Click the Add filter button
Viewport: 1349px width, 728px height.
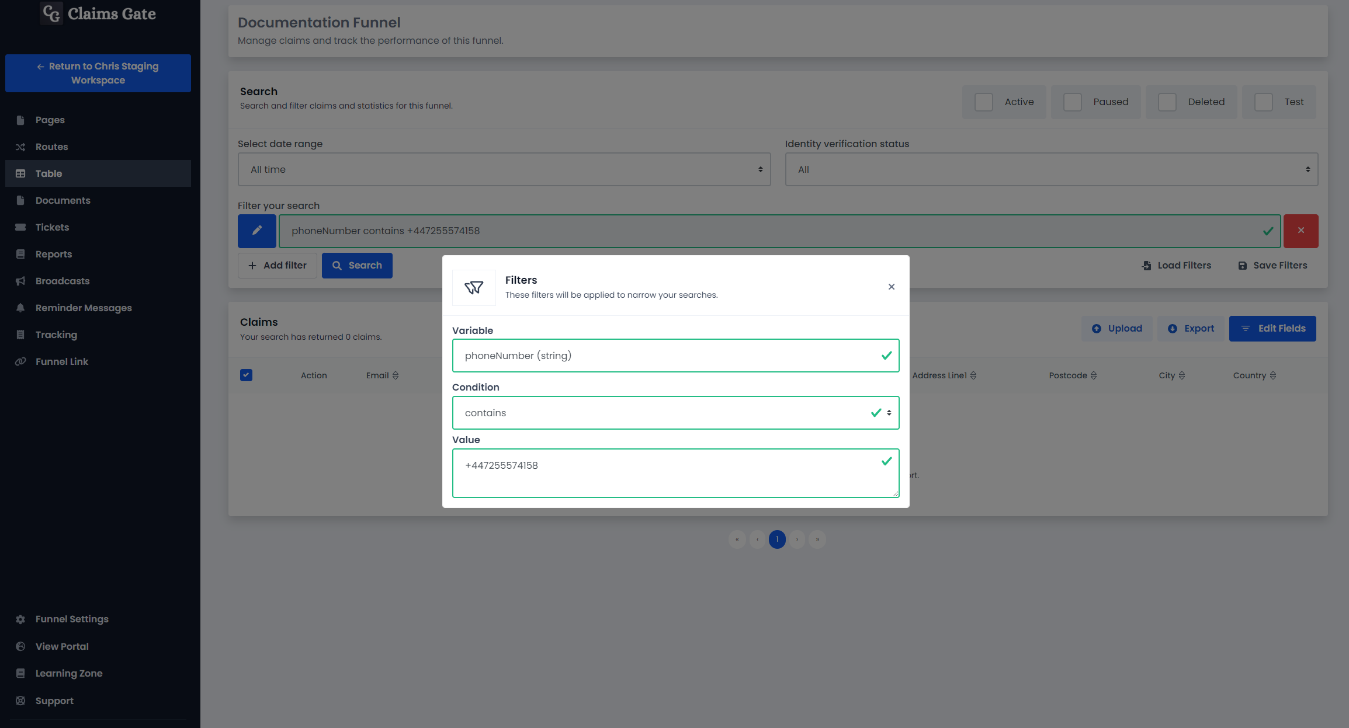(278, 266)
